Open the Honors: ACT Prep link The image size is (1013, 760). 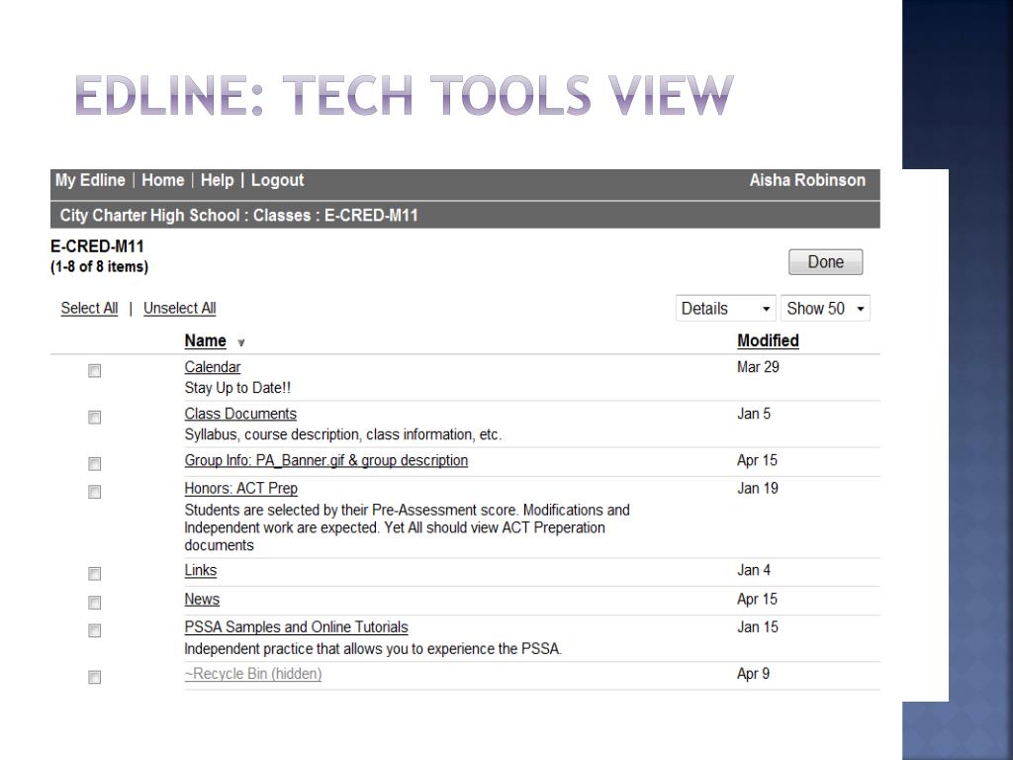(241, 488)
